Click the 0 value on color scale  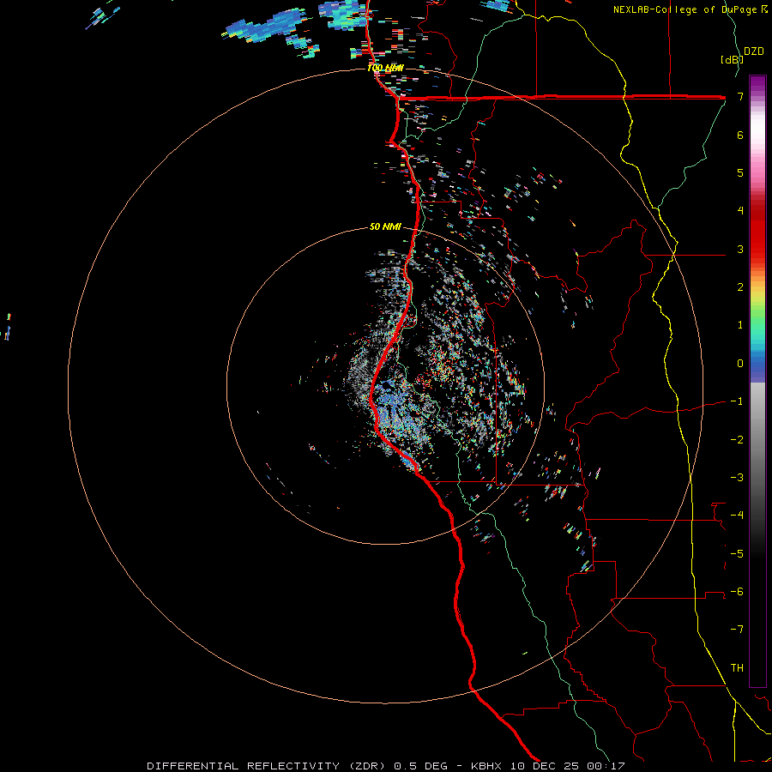click(740, 364)
